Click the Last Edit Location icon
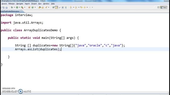Image resolution: width=170 pixels, height=95 pixels. pyautogui.click(x=82, y=7)
